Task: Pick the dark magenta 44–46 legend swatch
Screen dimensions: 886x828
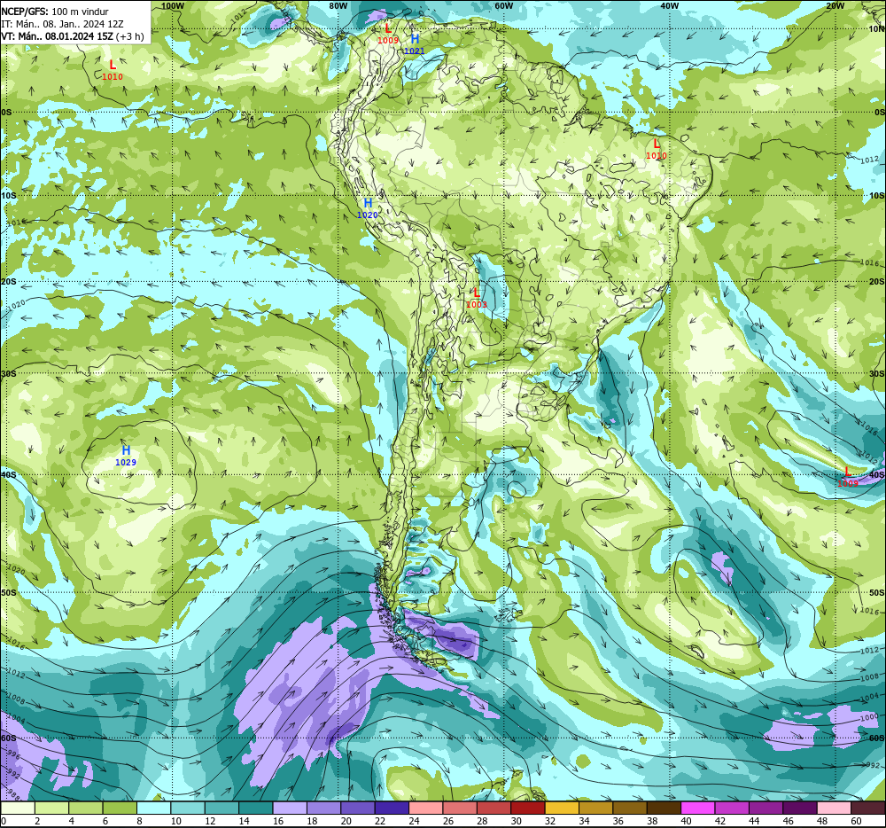Action: click(x=766, y=808)
